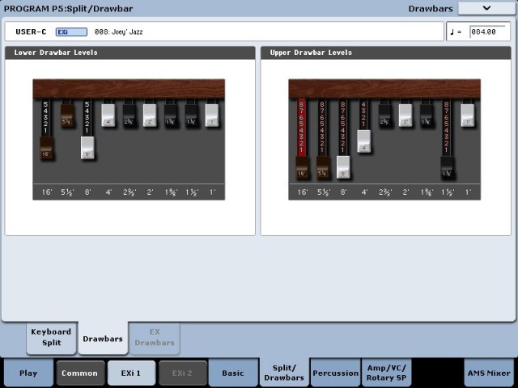Image resolution: width=518 pixels, height=388 pixels.
Task: Go to the Play tab
Action: coord(28,373)
